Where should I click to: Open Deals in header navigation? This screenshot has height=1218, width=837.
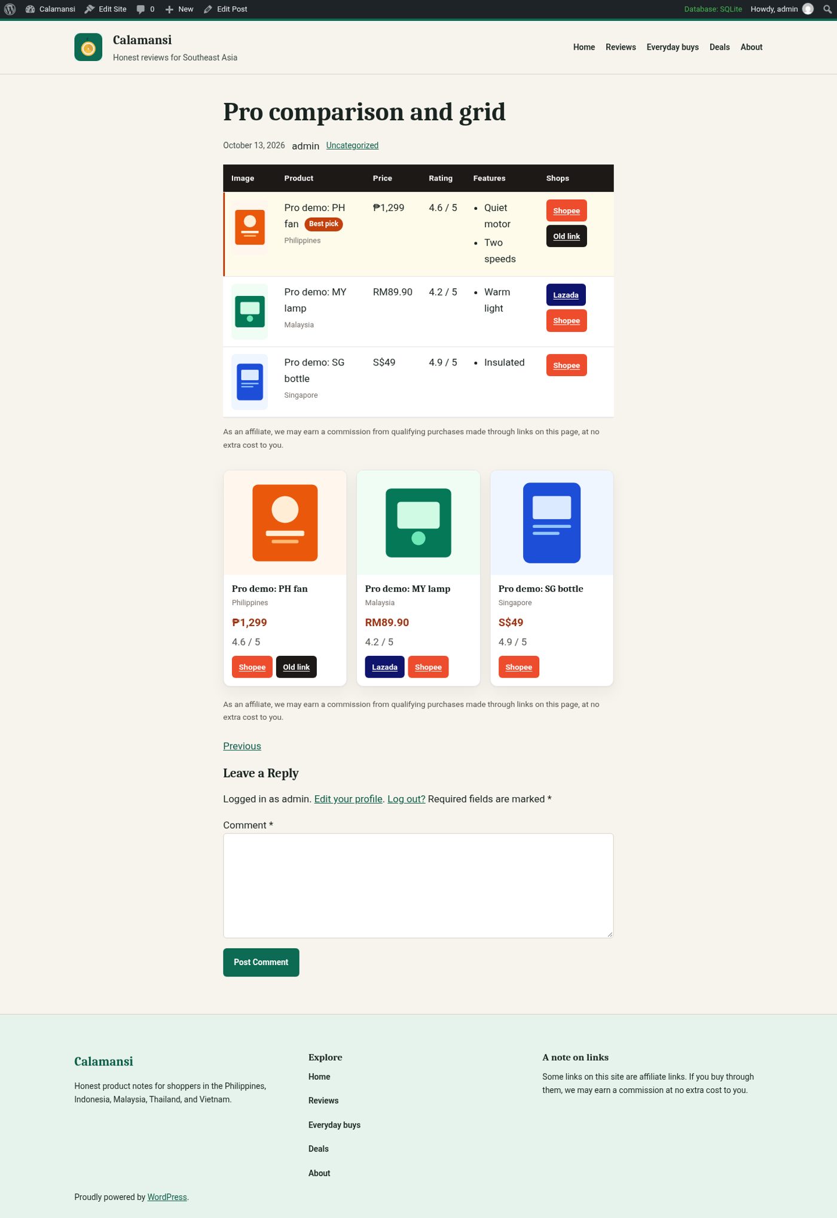pos(720,47)
